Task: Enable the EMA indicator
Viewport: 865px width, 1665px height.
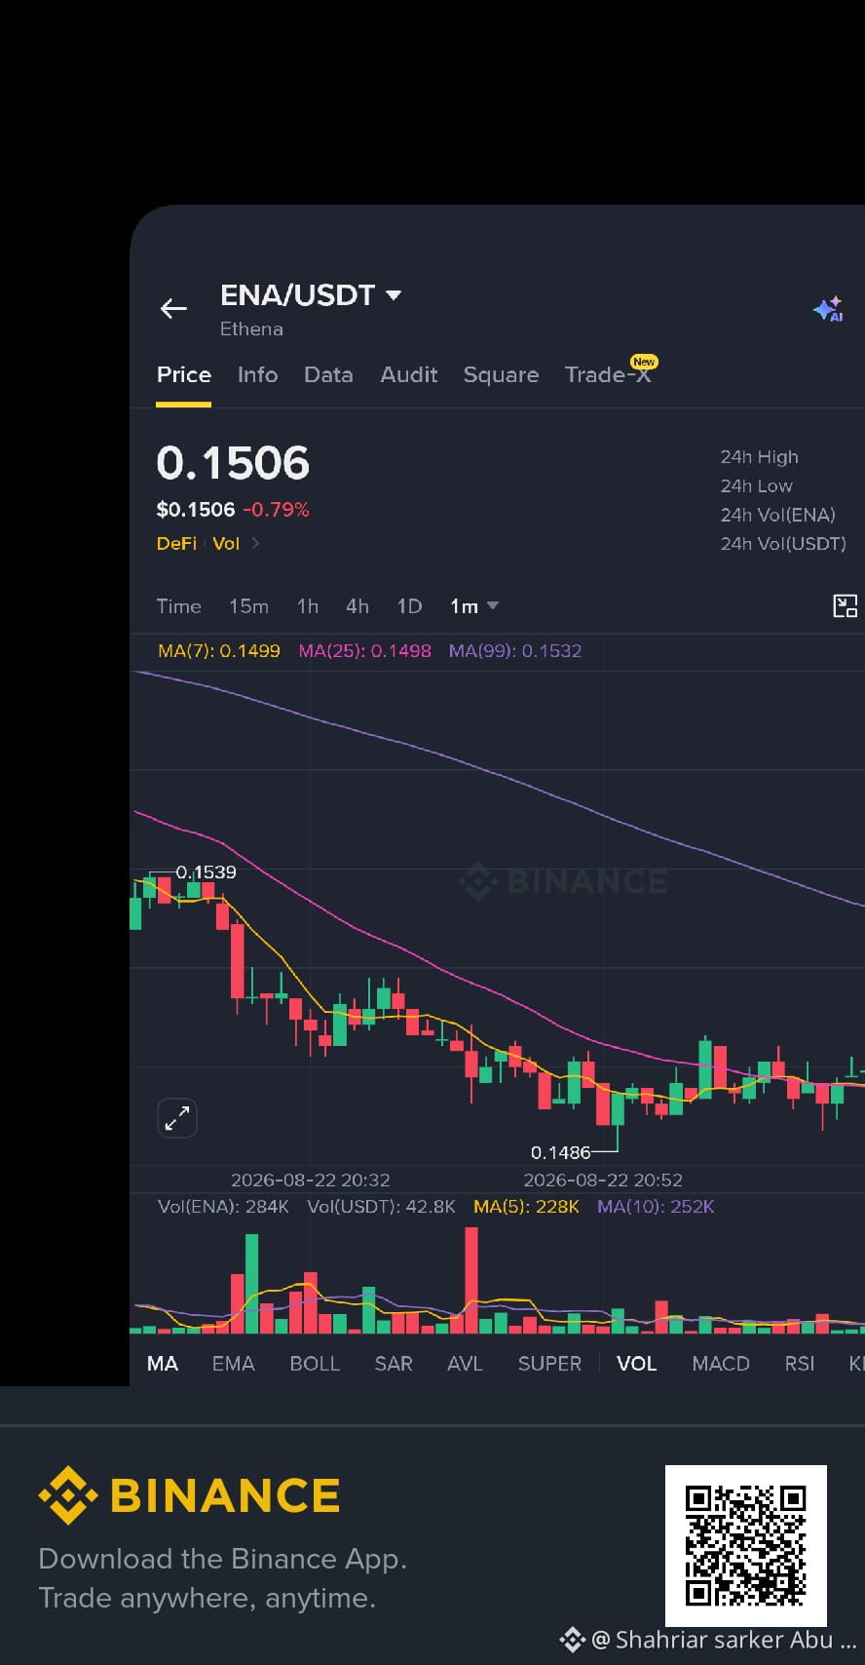Action: coord(234,1364)
